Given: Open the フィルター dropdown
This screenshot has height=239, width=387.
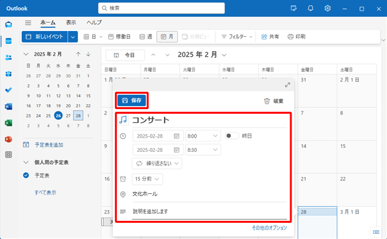Looking at the screenshot, I should pos(237,37).
